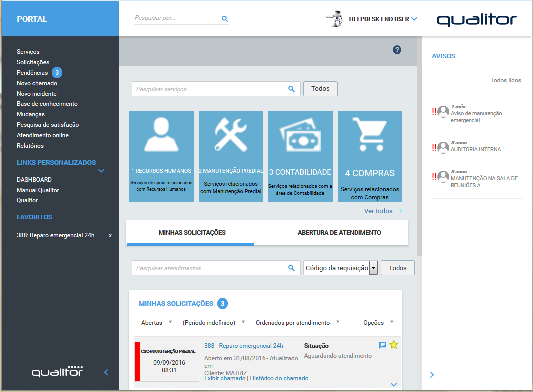Open the Recursos Humanos service tile
The height and width of the screenshot is (392, 533).
pyautogui.click(x=161, y=156)
